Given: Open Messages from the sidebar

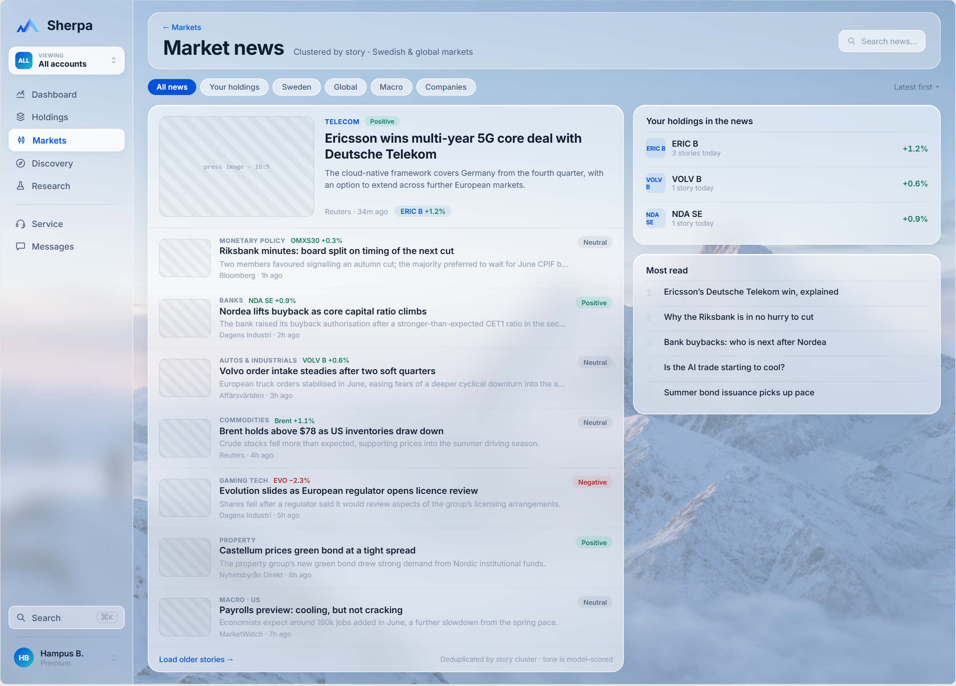Looking at the screenshot, I should 66,246.
